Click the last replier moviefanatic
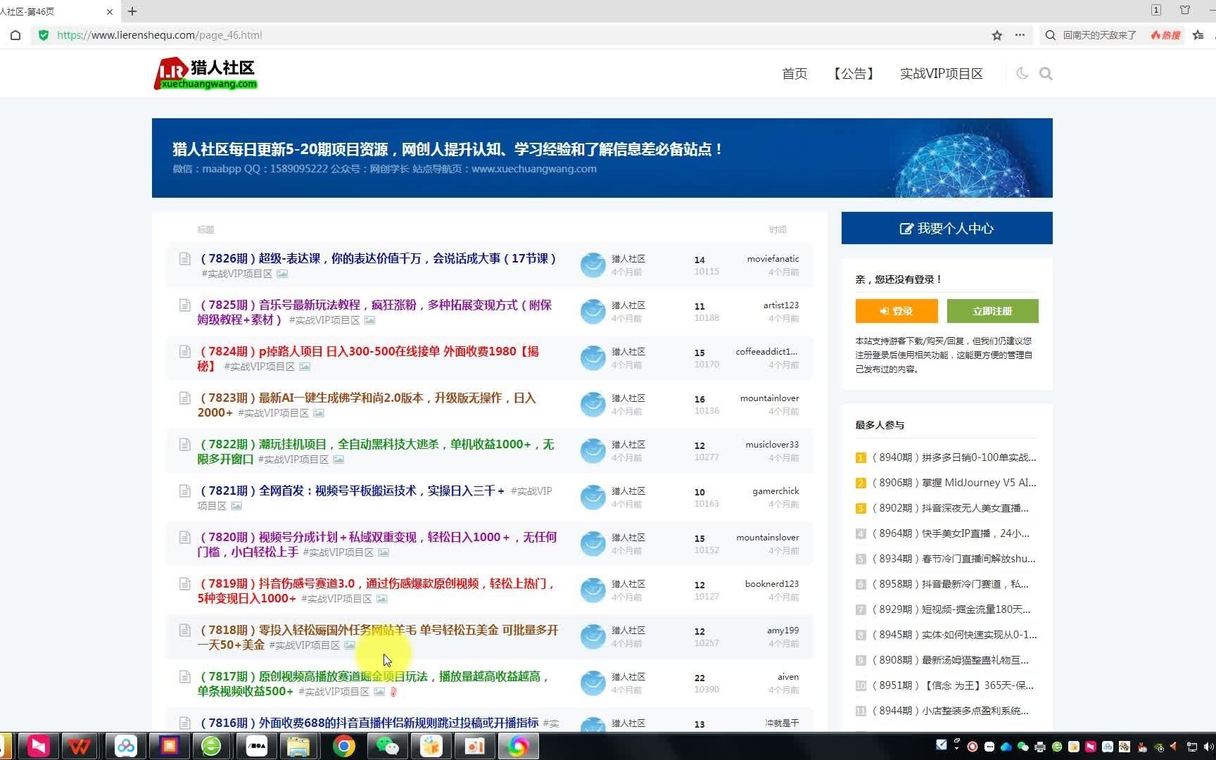The image size is (1216, 760). click(773, 258)
